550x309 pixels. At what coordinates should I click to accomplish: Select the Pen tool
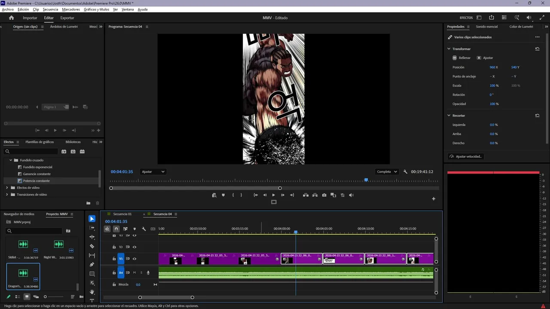pos(92,264)
